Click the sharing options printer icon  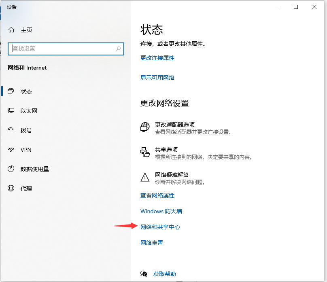tap(145, 153)
